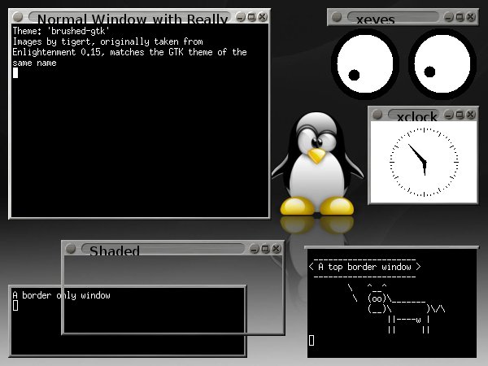Click the cursor in top border window

(312, 340)
